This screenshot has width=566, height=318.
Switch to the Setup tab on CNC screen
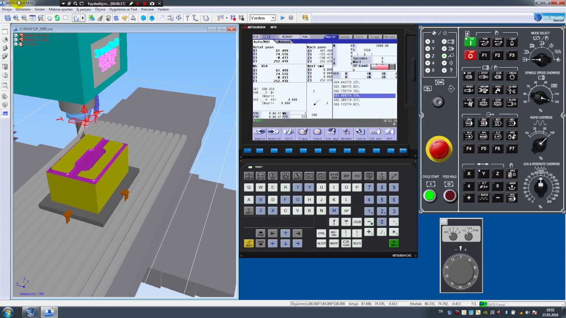click(344, 37)
